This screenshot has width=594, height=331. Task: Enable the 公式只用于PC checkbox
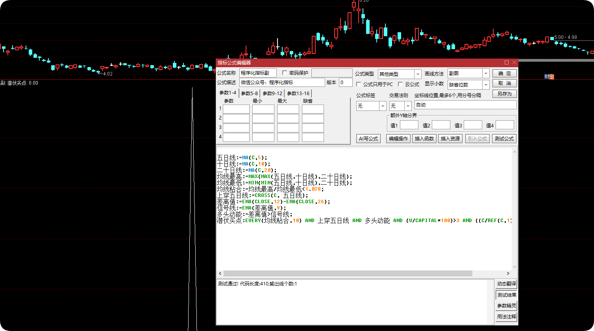click(359, 84)
